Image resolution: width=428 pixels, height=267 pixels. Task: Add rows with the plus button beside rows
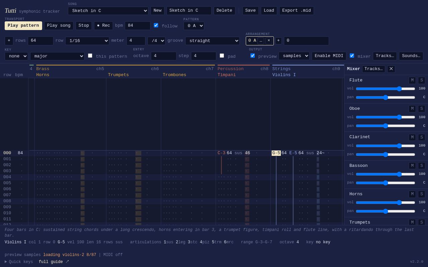pos(9,41)
